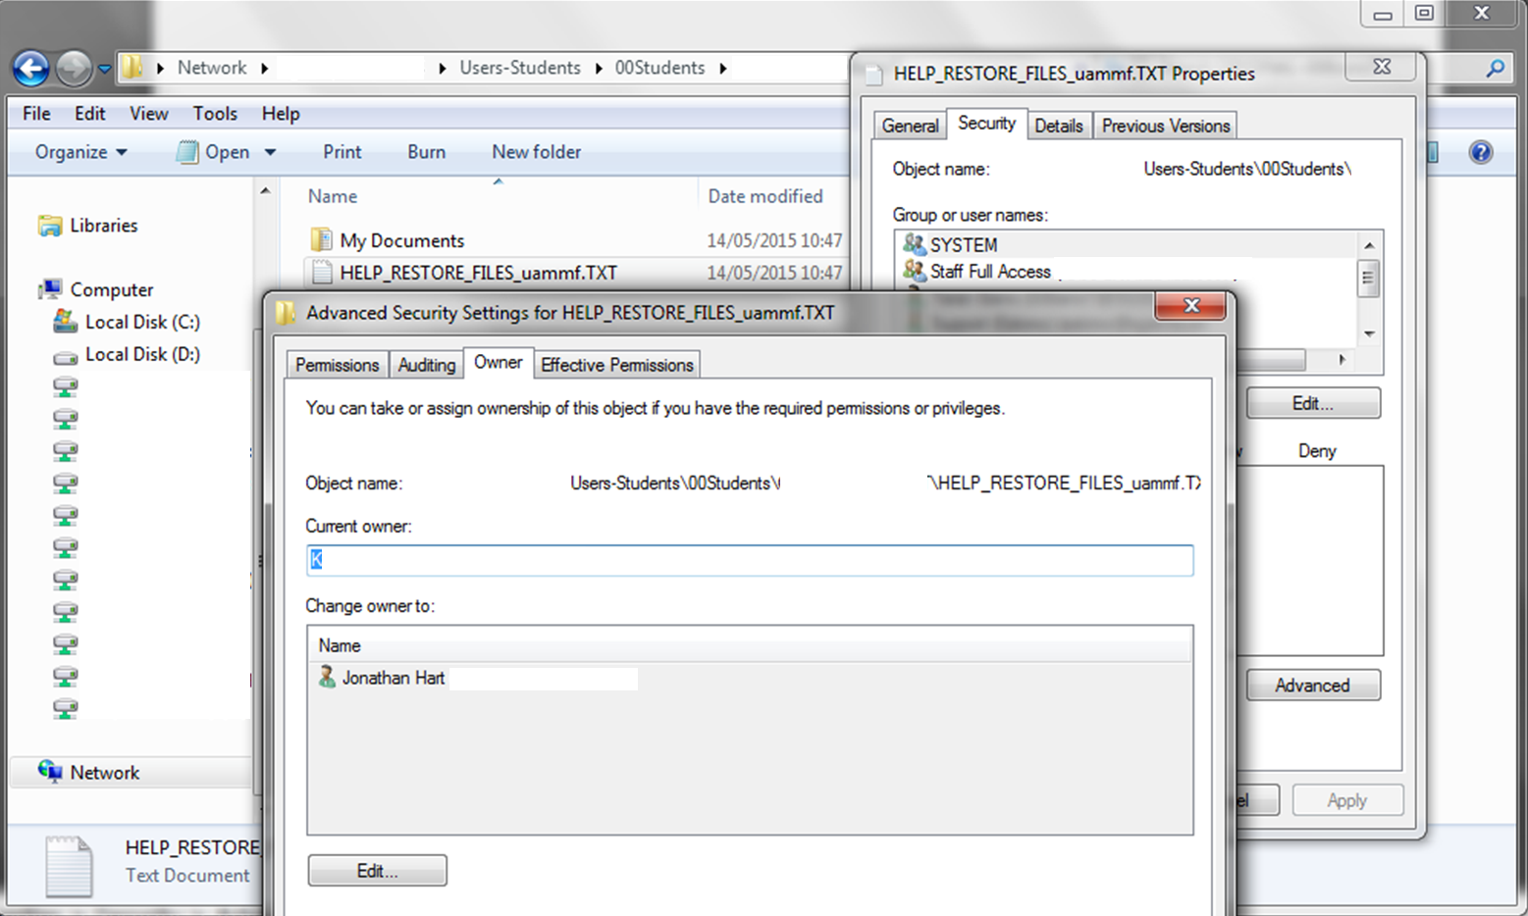Click right arrow of group list horizontal scrollbar
1528x916 pixels.
click(1343, 360)
